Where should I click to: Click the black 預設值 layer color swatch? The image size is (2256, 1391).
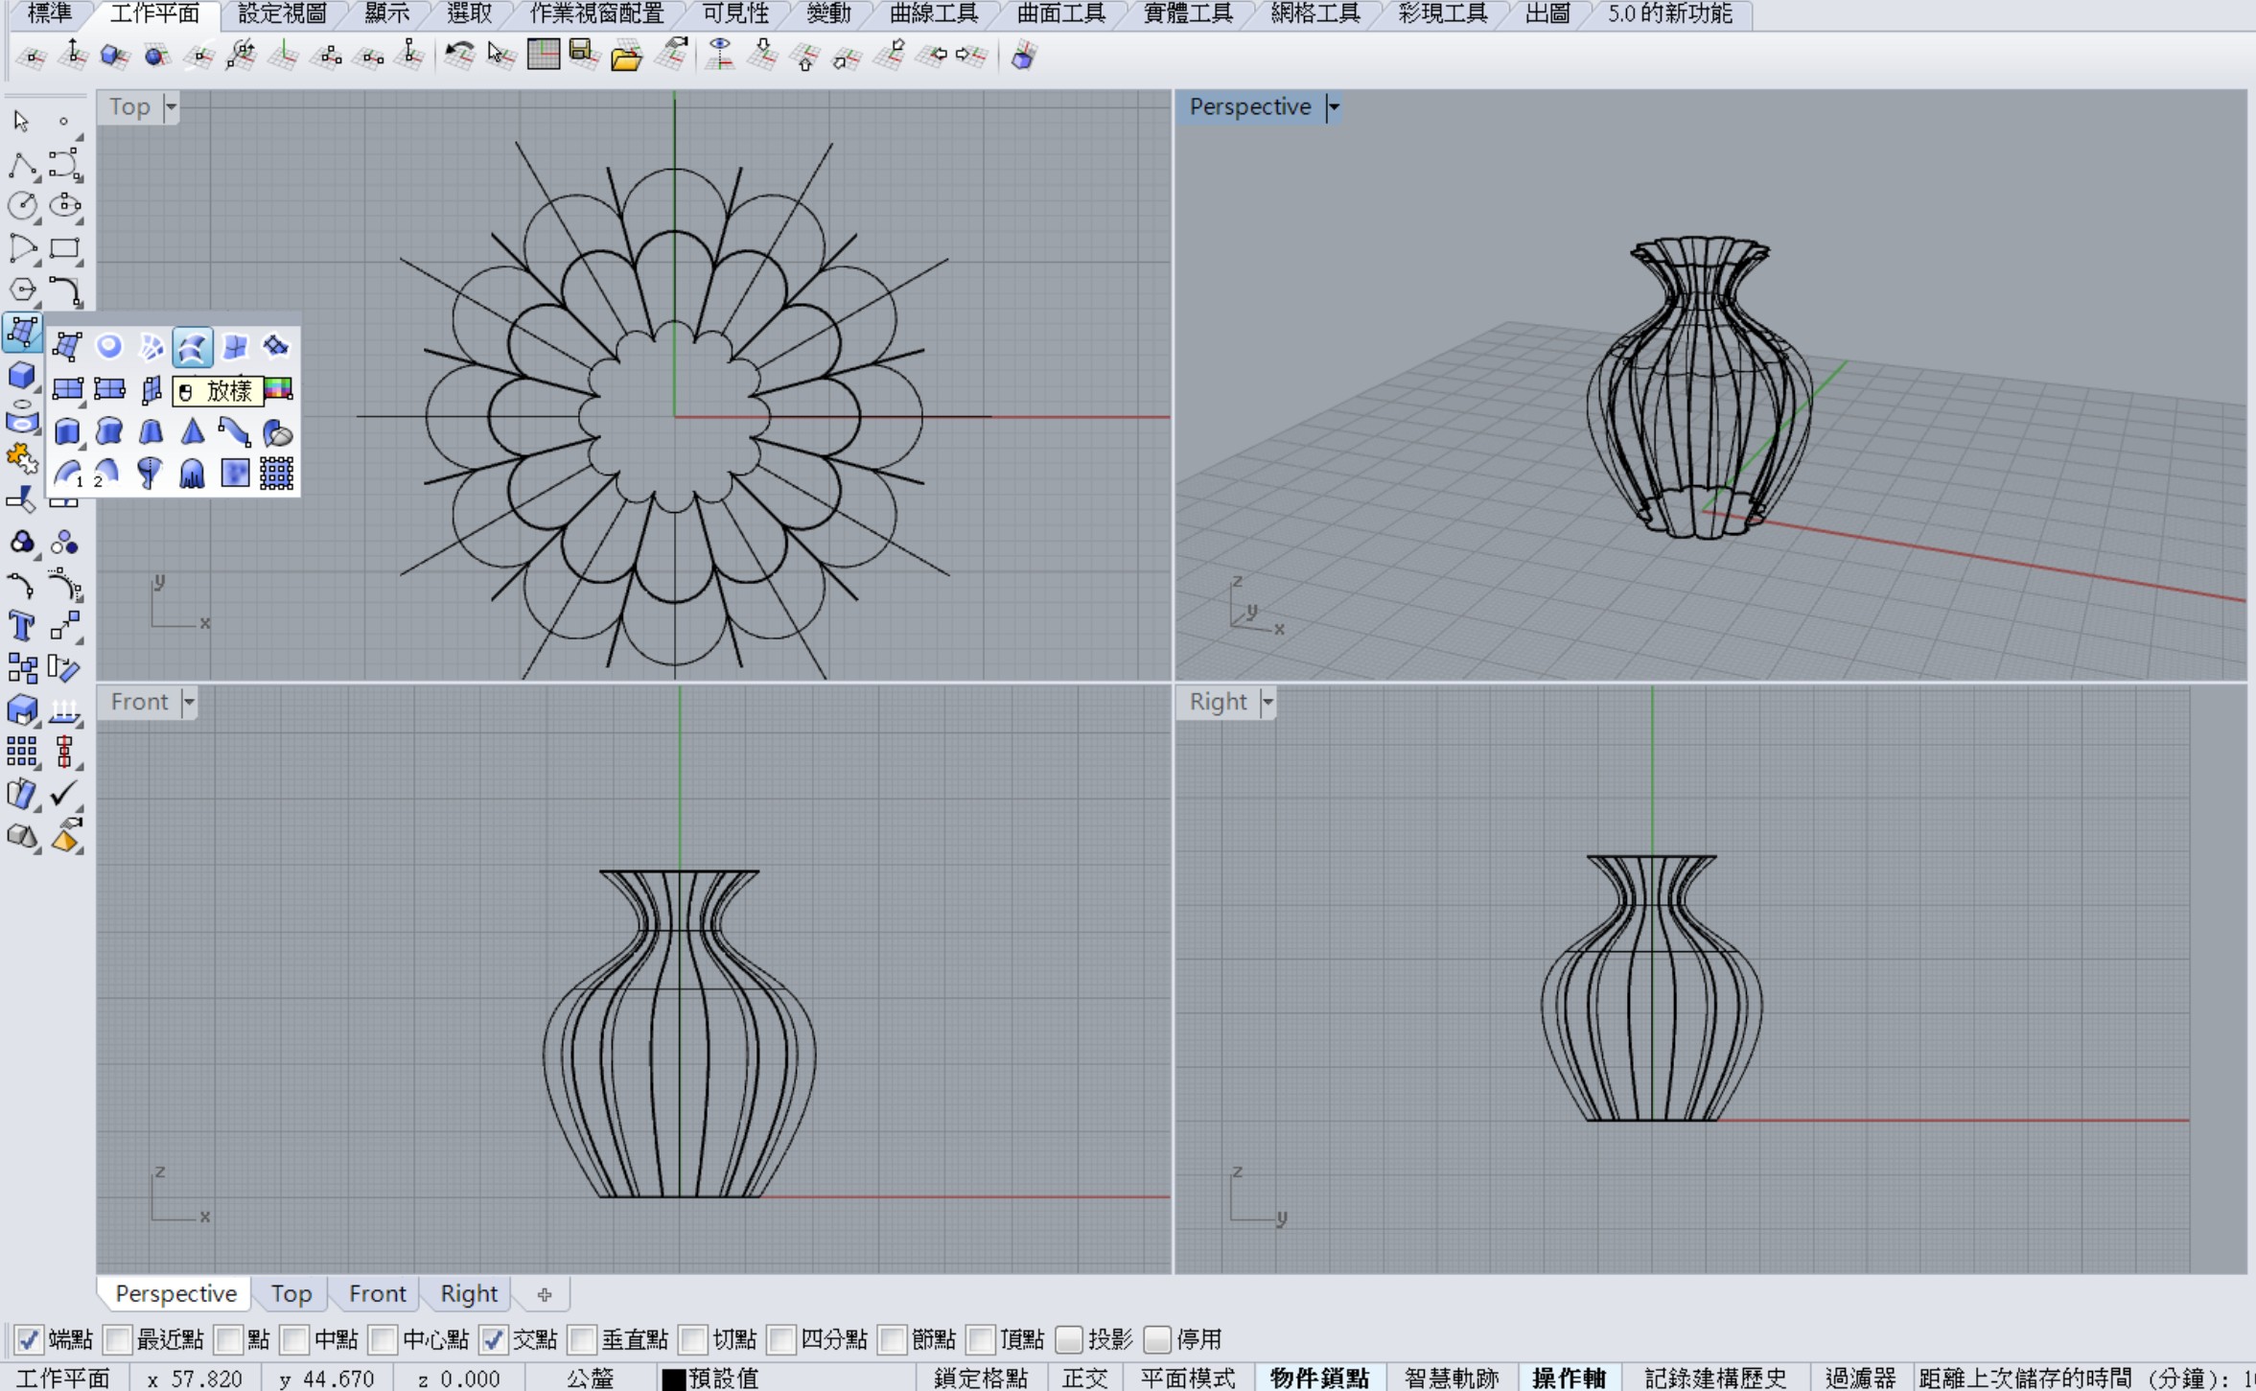(674, 1379)
